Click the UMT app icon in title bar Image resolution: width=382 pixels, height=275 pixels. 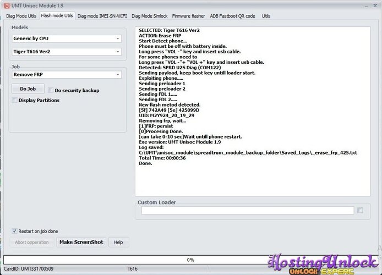7,5
